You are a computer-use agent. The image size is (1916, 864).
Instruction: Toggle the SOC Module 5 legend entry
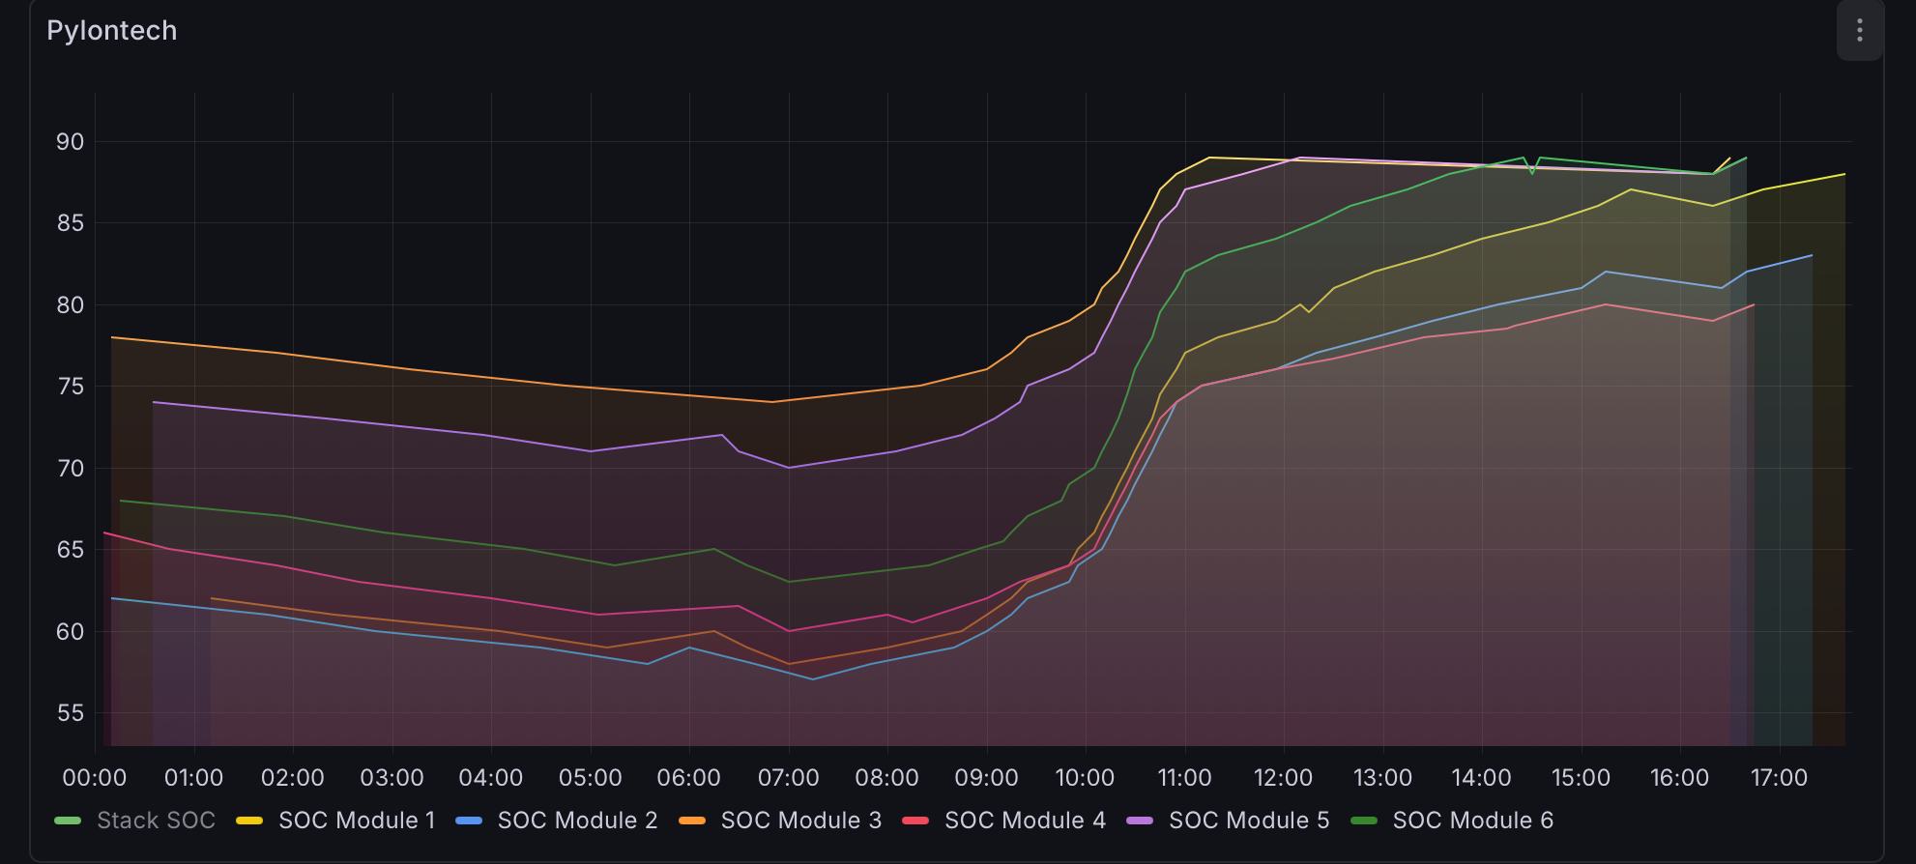(1249, 821)
